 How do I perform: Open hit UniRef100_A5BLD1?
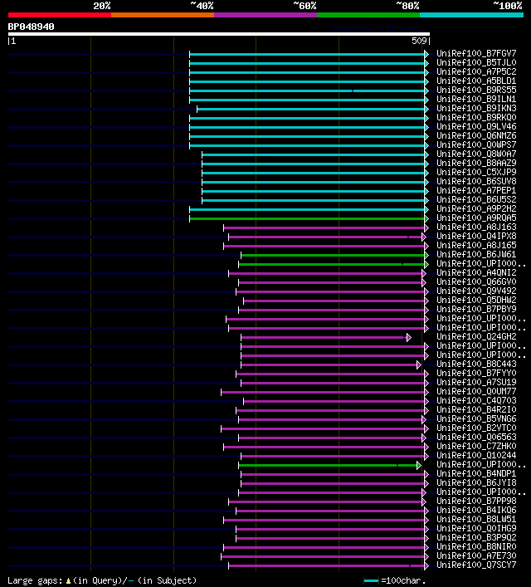tap(476, 81)
